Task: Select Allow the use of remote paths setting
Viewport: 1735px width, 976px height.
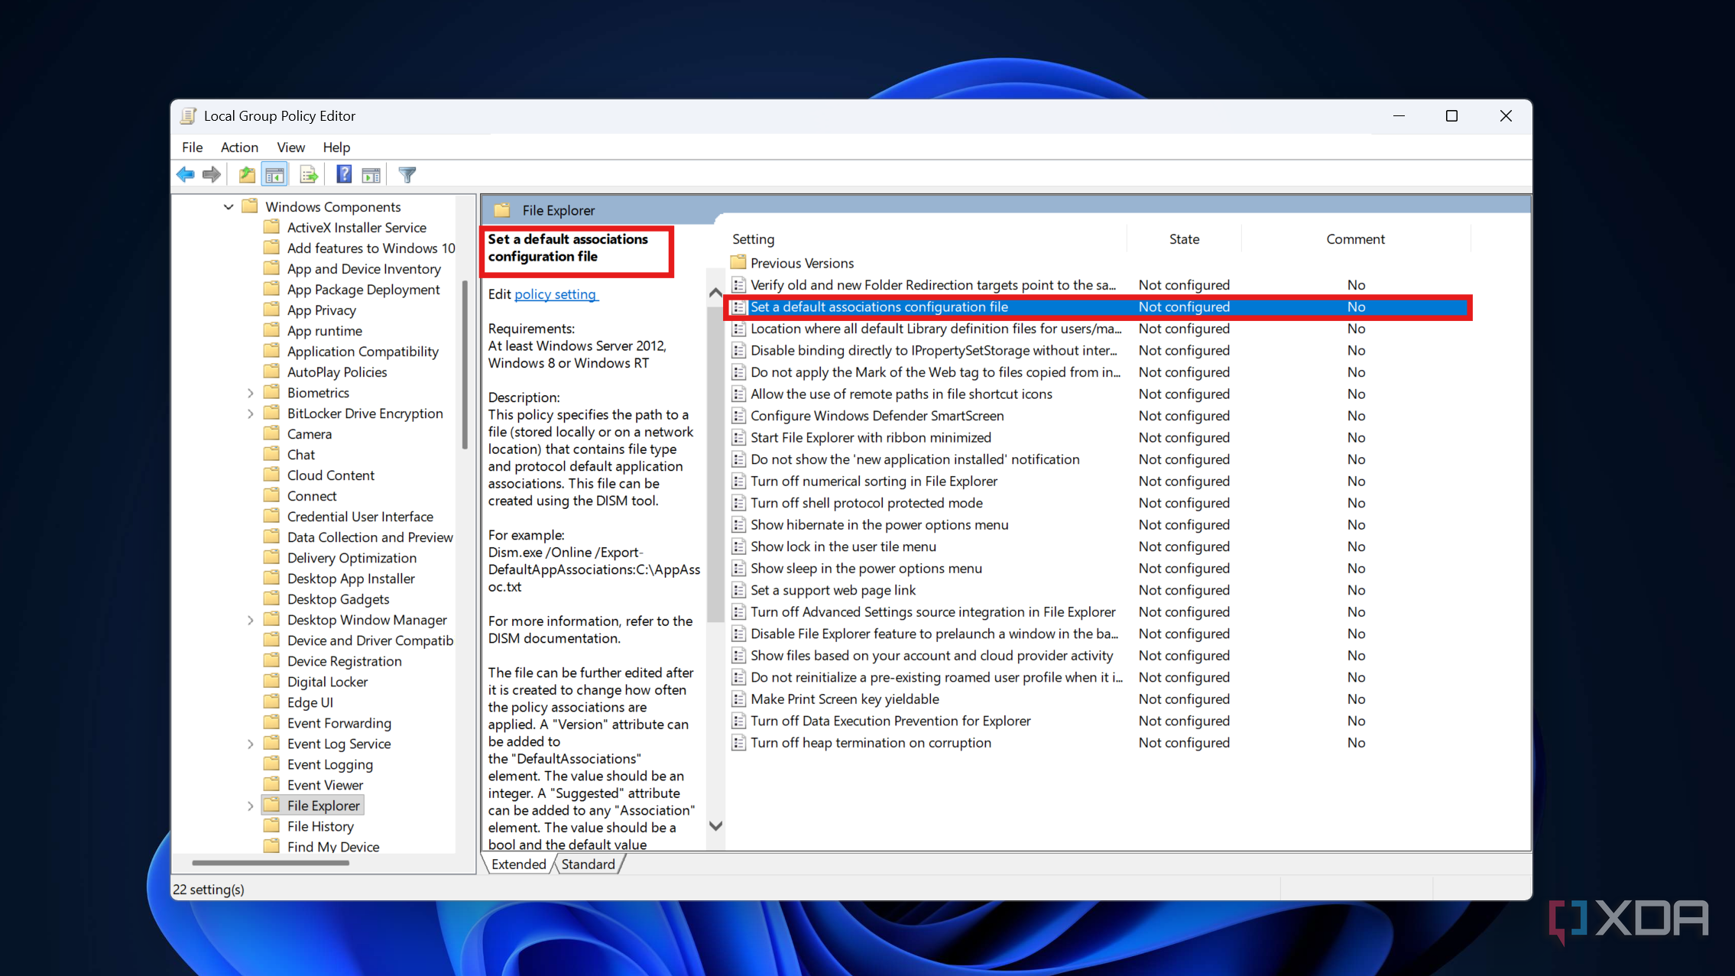Action: coord(901,394)
